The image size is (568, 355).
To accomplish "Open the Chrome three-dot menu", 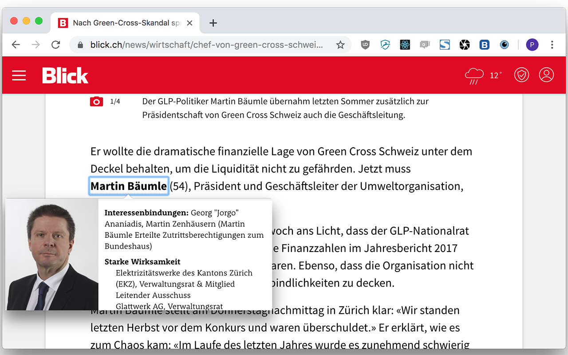I will click(x=552, y=44).
